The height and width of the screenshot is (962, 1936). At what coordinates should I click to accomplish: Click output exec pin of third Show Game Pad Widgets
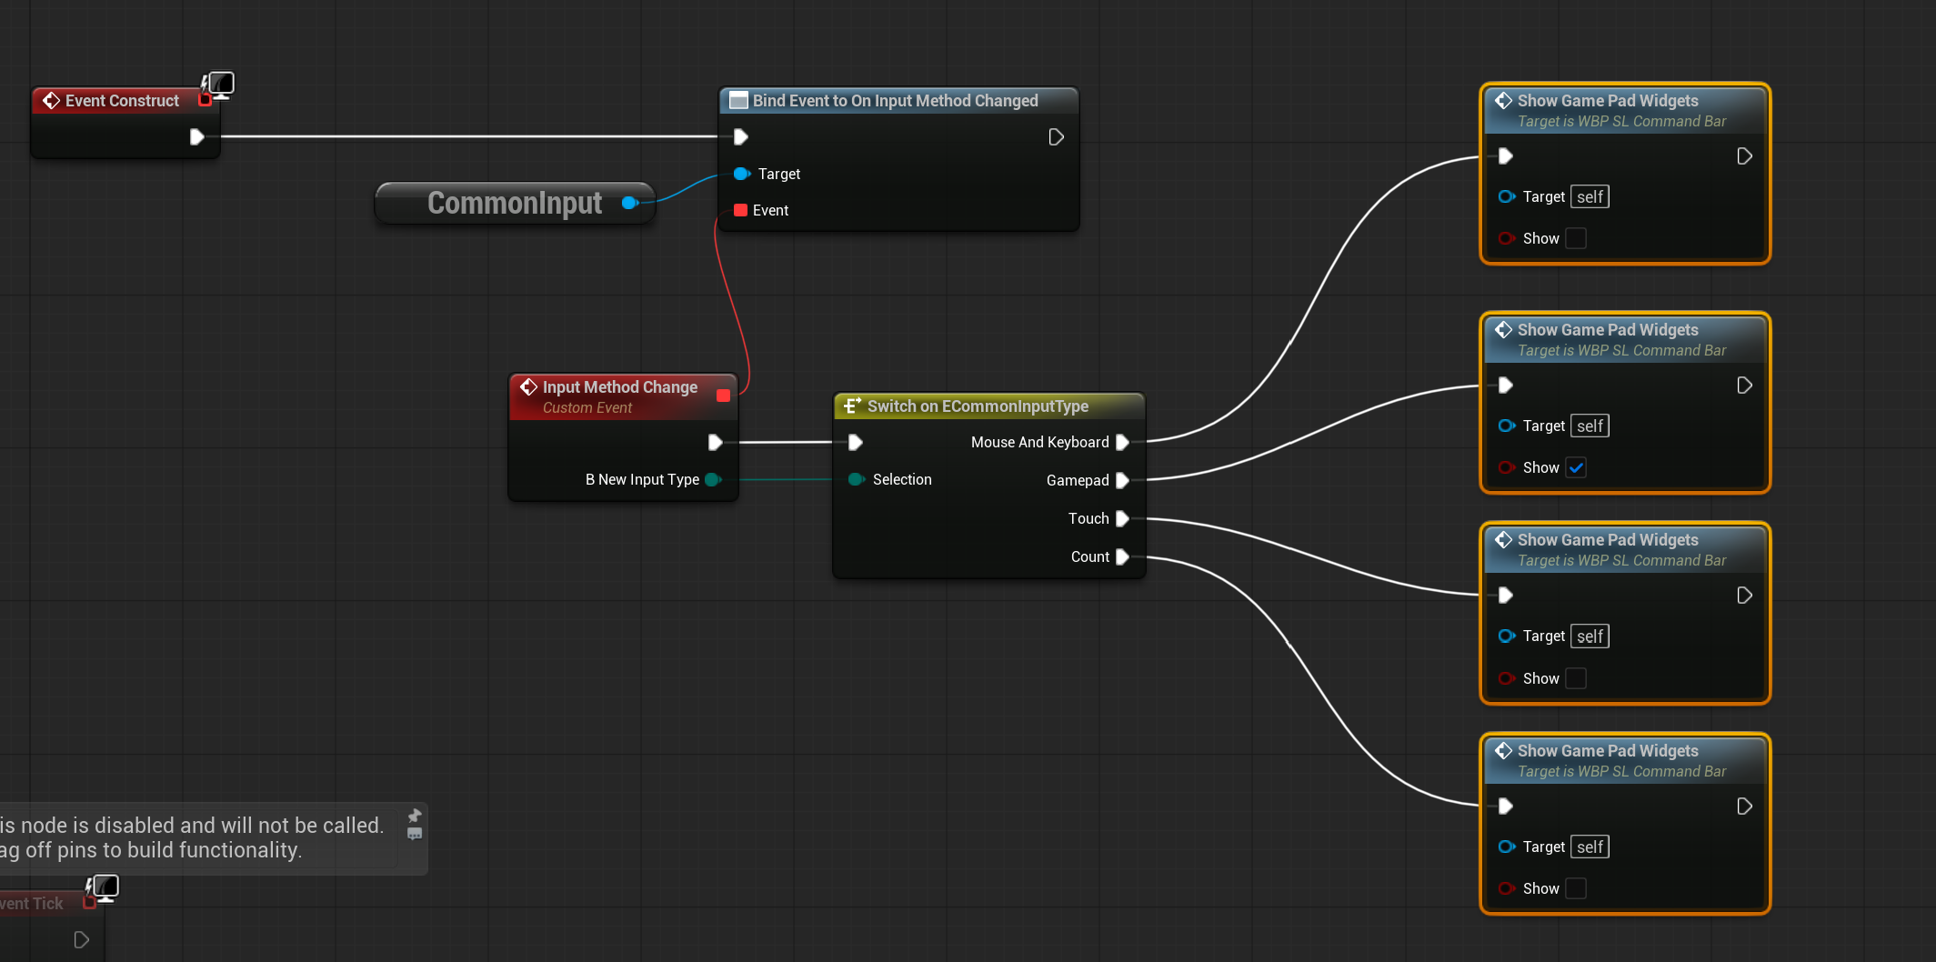pos(1744,596)
